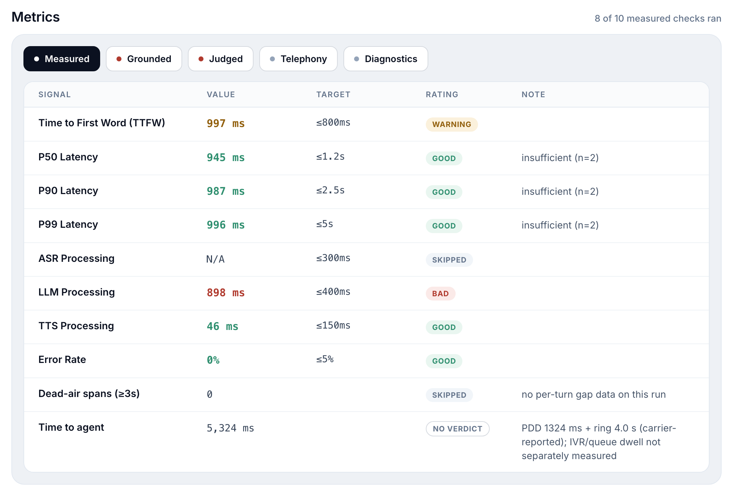Click the TARGET column header

coord(333,94)
